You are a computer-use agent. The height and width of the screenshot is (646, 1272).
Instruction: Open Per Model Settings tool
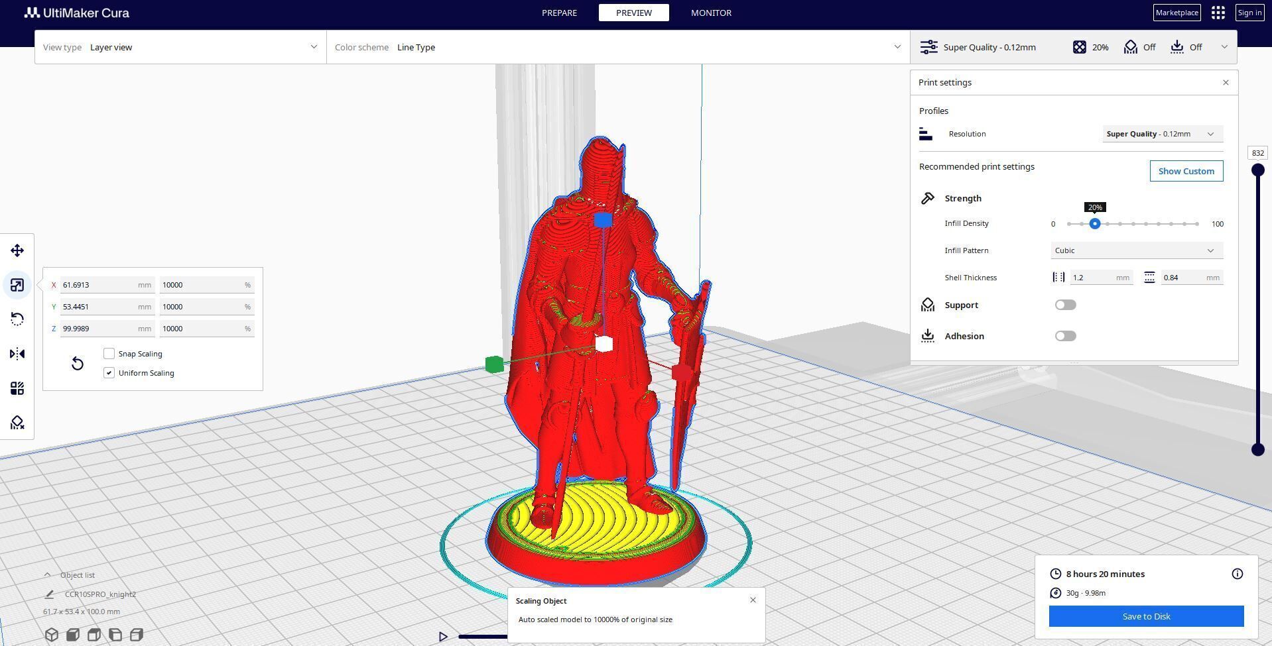[17, 388]
